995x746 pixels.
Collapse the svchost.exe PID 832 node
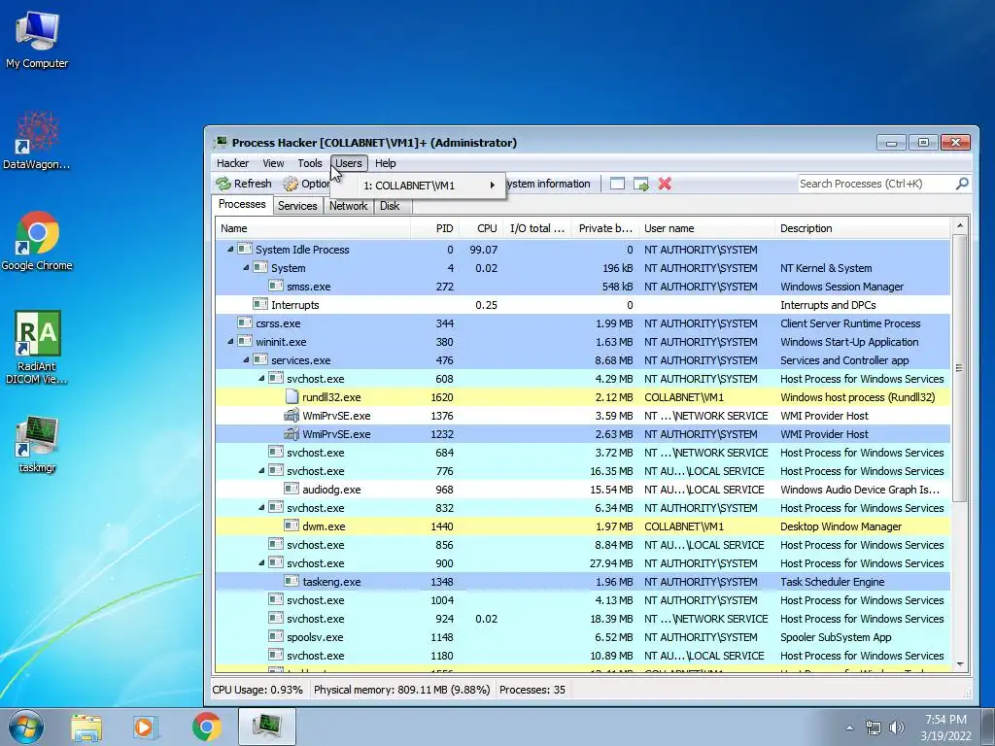261,507
